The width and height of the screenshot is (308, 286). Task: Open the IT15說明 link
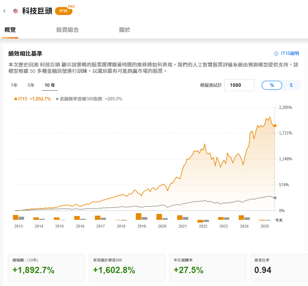290,54
